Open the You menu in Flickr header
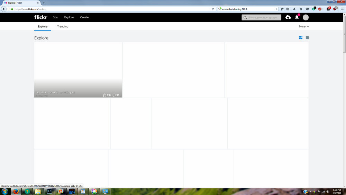 56,17
